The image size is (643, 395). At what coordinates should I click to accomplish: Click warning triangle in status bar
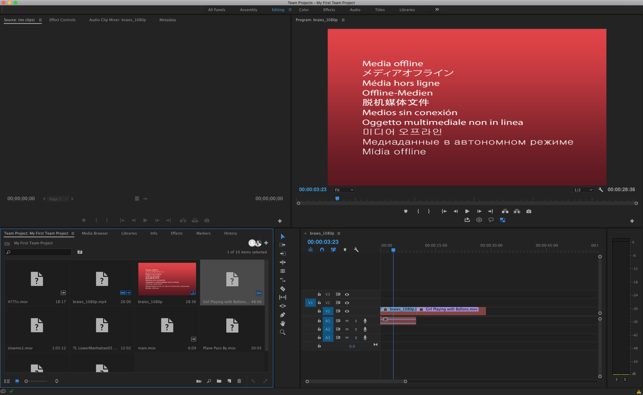(639, 391)
